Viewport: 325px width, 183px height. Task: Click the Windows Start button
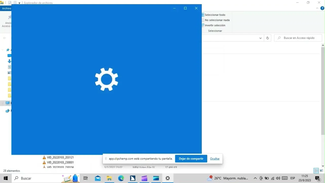coord(6,178)
